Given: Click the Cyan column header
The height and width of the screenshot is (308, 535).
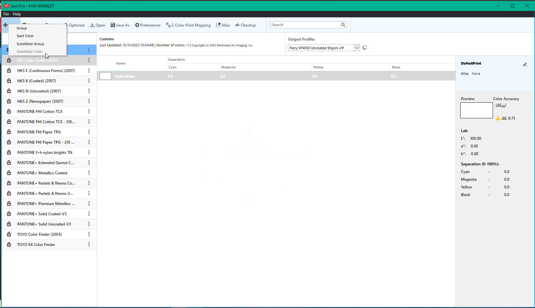Looking at the screenshot, I should click(x=172, y=67).
